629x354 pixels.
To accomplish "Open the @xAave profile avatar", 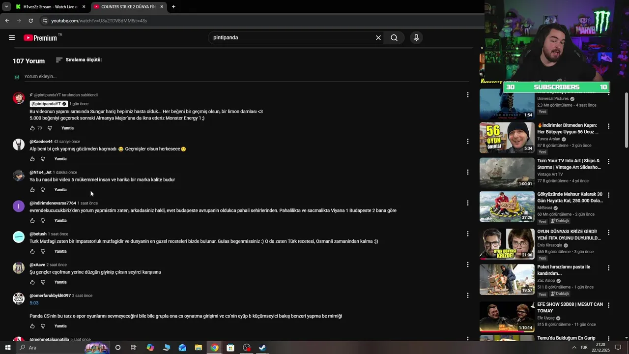I will [19, 268].
